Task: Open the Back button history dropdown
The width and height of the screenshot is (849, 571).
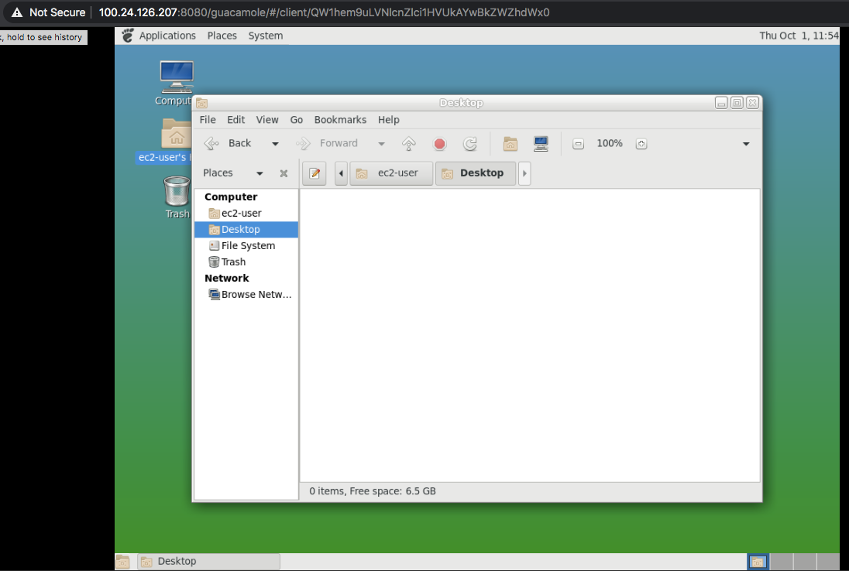Action: click(275, 143)
